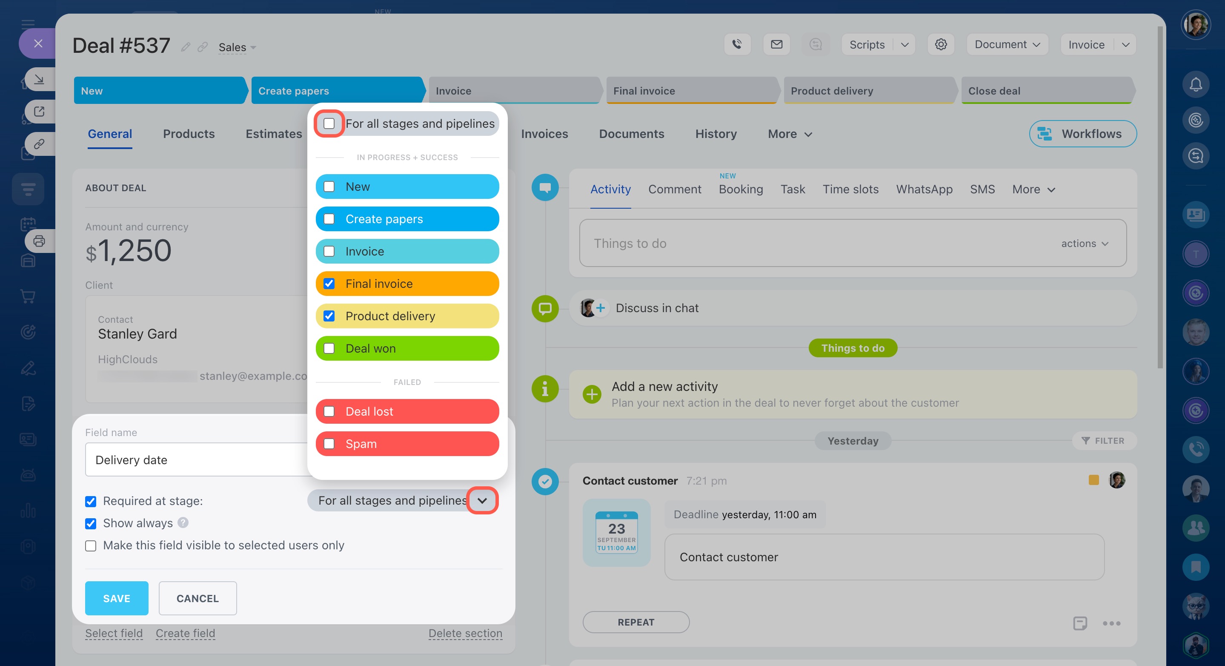Viewport: 1225px width, 666px height.
Task: Check the For all stages and pipelines checkbox
Action: pyautogui.click(x=329, y=123)
